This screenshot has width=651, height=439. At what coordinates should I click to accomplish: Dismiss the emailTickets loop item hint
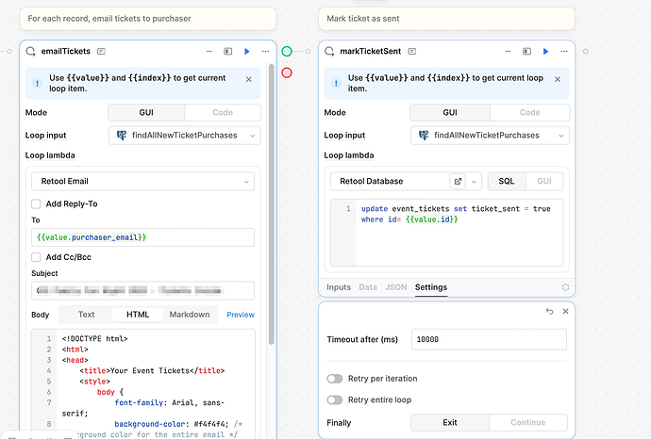249,79
